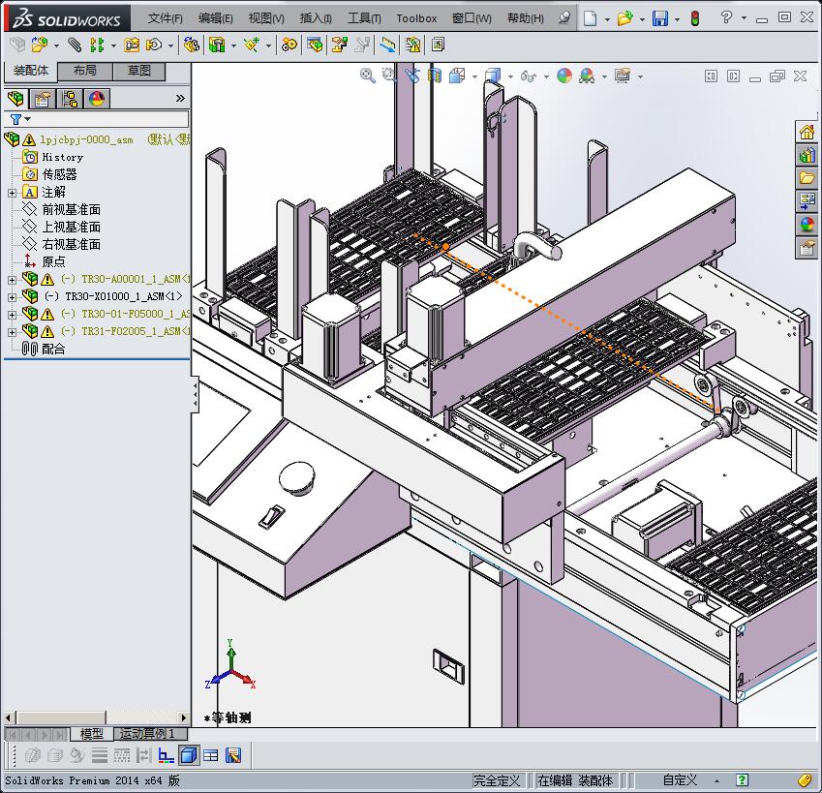822x793 pixels.
Task: Click the 自定义 status bar button
Action: pyautogui.click(x=680, y=780)
